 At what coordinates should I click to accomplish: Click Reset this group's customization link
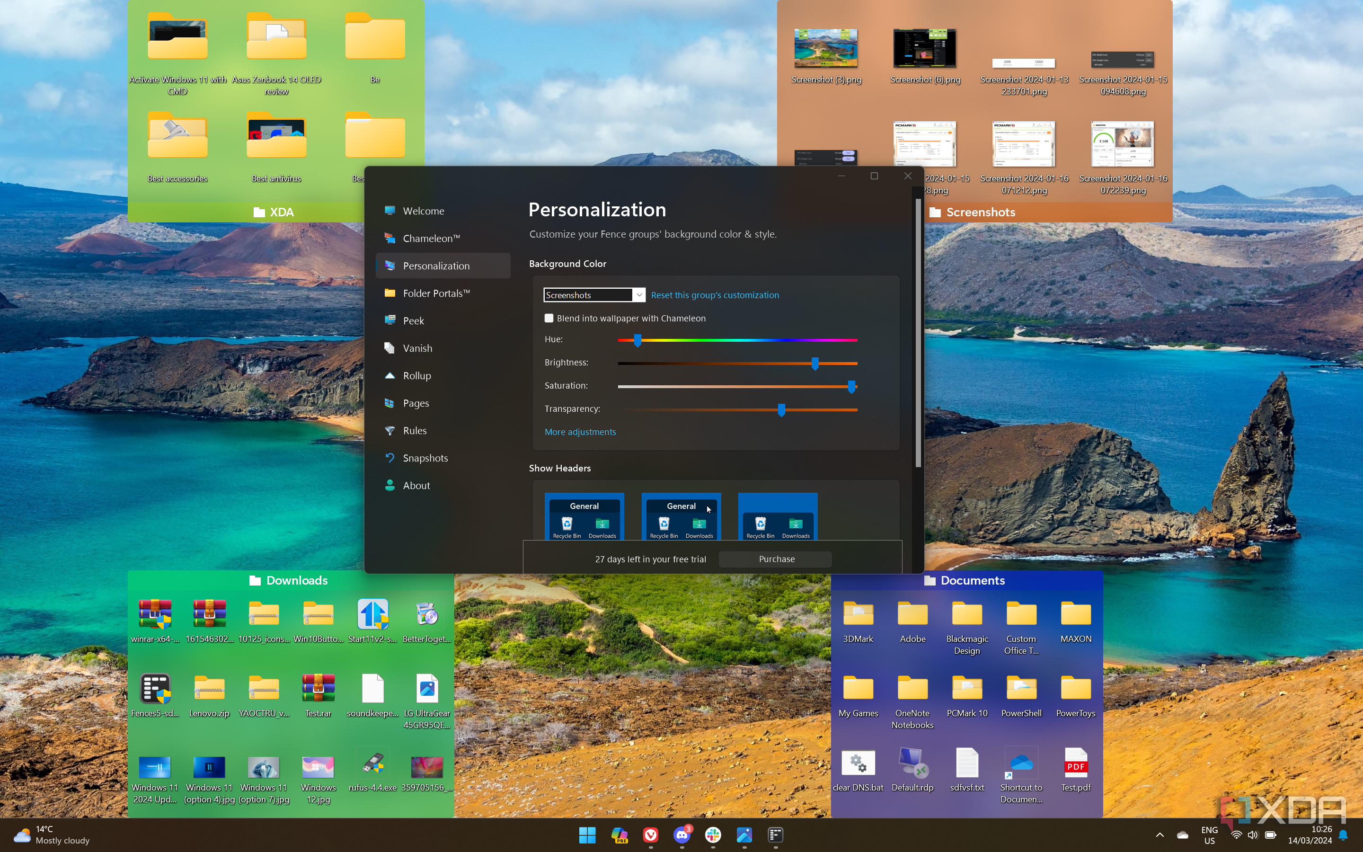click(x=715, y=295)
